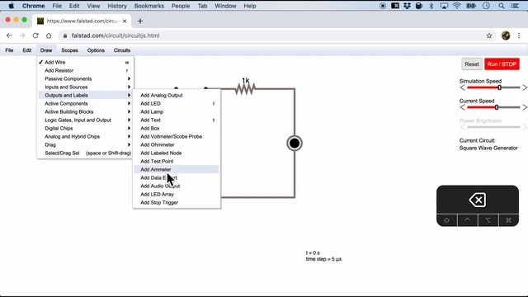
Task: Open the Draw menu
Action: (46, 50)
